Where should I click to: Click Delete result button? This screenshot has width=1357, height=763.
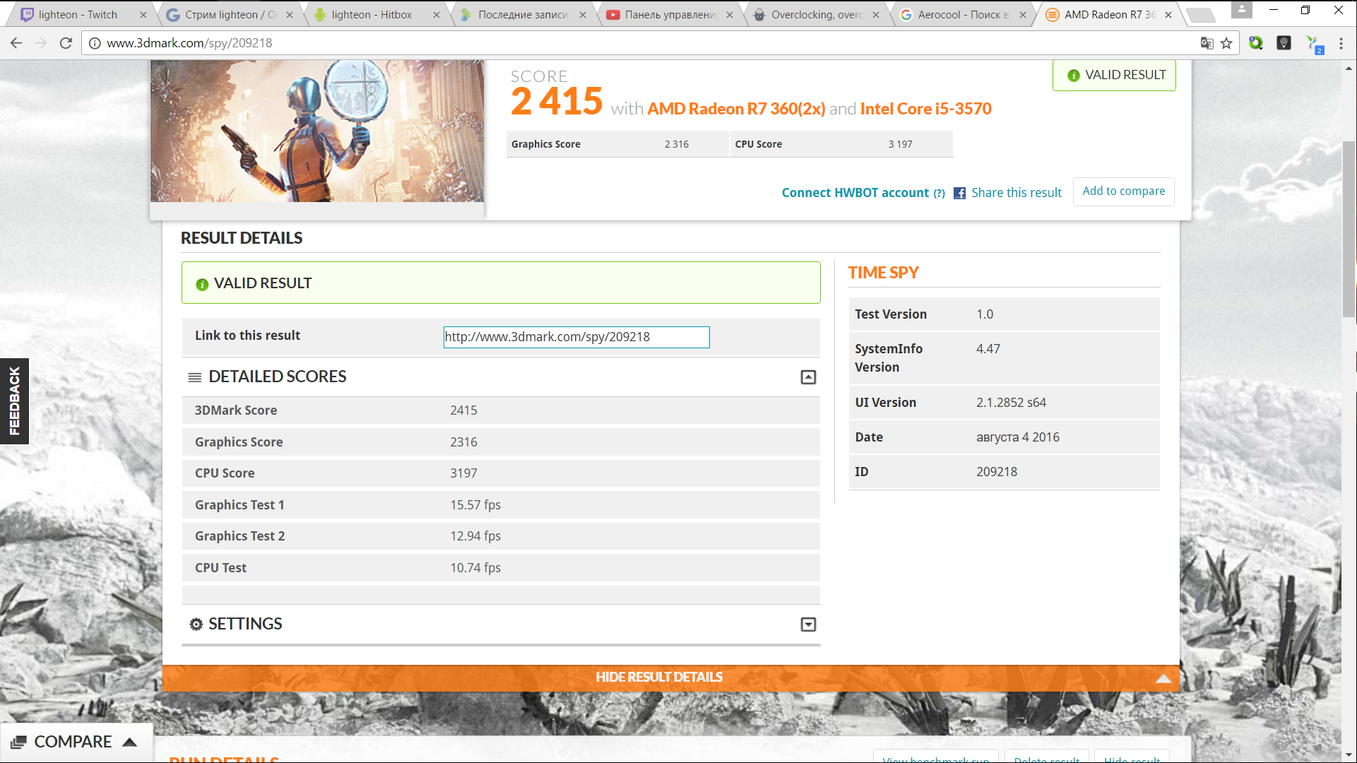tap(1046, 757)
